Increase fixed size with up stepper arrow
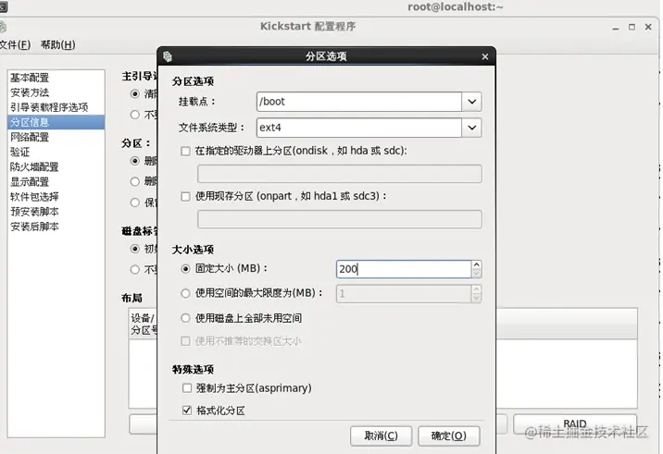The image size is (663, 454). tap(477, 264)
